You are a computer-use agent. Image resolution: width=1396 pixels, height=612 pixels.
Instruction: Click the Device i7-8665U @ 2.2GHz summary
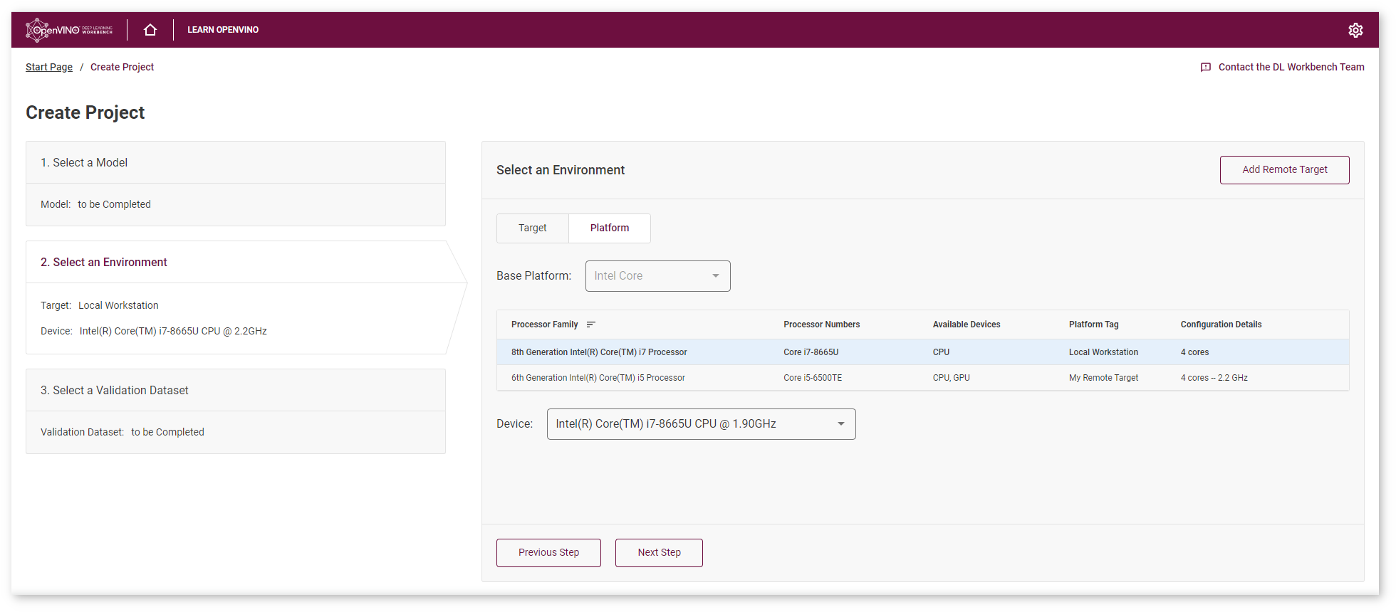pos(153,332)
